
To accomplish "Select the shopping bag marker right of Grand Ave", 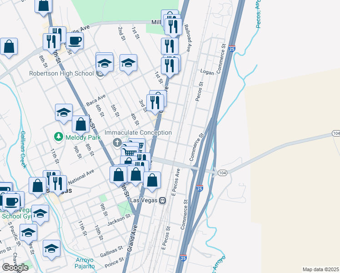I will click(x=152, y=182).
